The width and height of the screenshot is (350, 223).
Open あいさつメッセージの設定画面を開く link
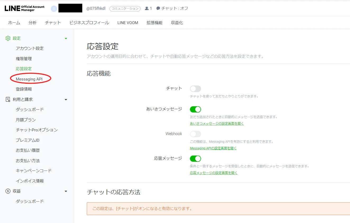click(217, 124)
